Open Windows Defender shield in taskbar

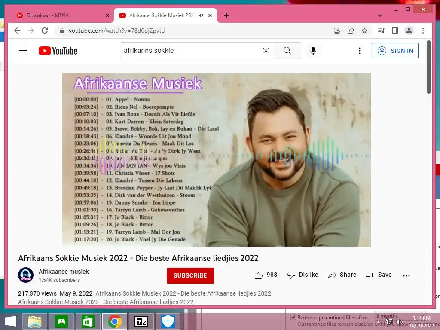[x=168, y=321]
